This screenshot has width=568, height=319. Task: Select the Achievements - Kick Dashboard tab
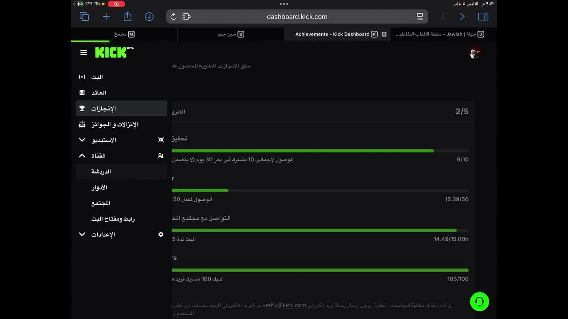337,34
